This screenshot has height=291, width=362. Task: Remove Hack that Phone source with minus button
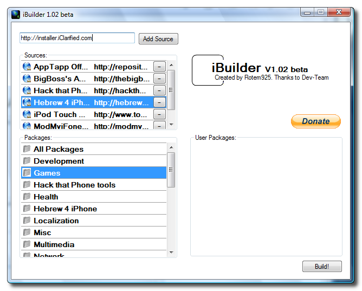click(159, 90)
